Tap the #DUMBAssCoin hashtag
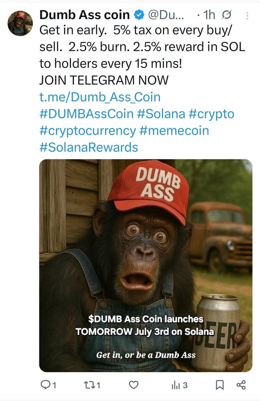260x401 pixels. point(86,114)
